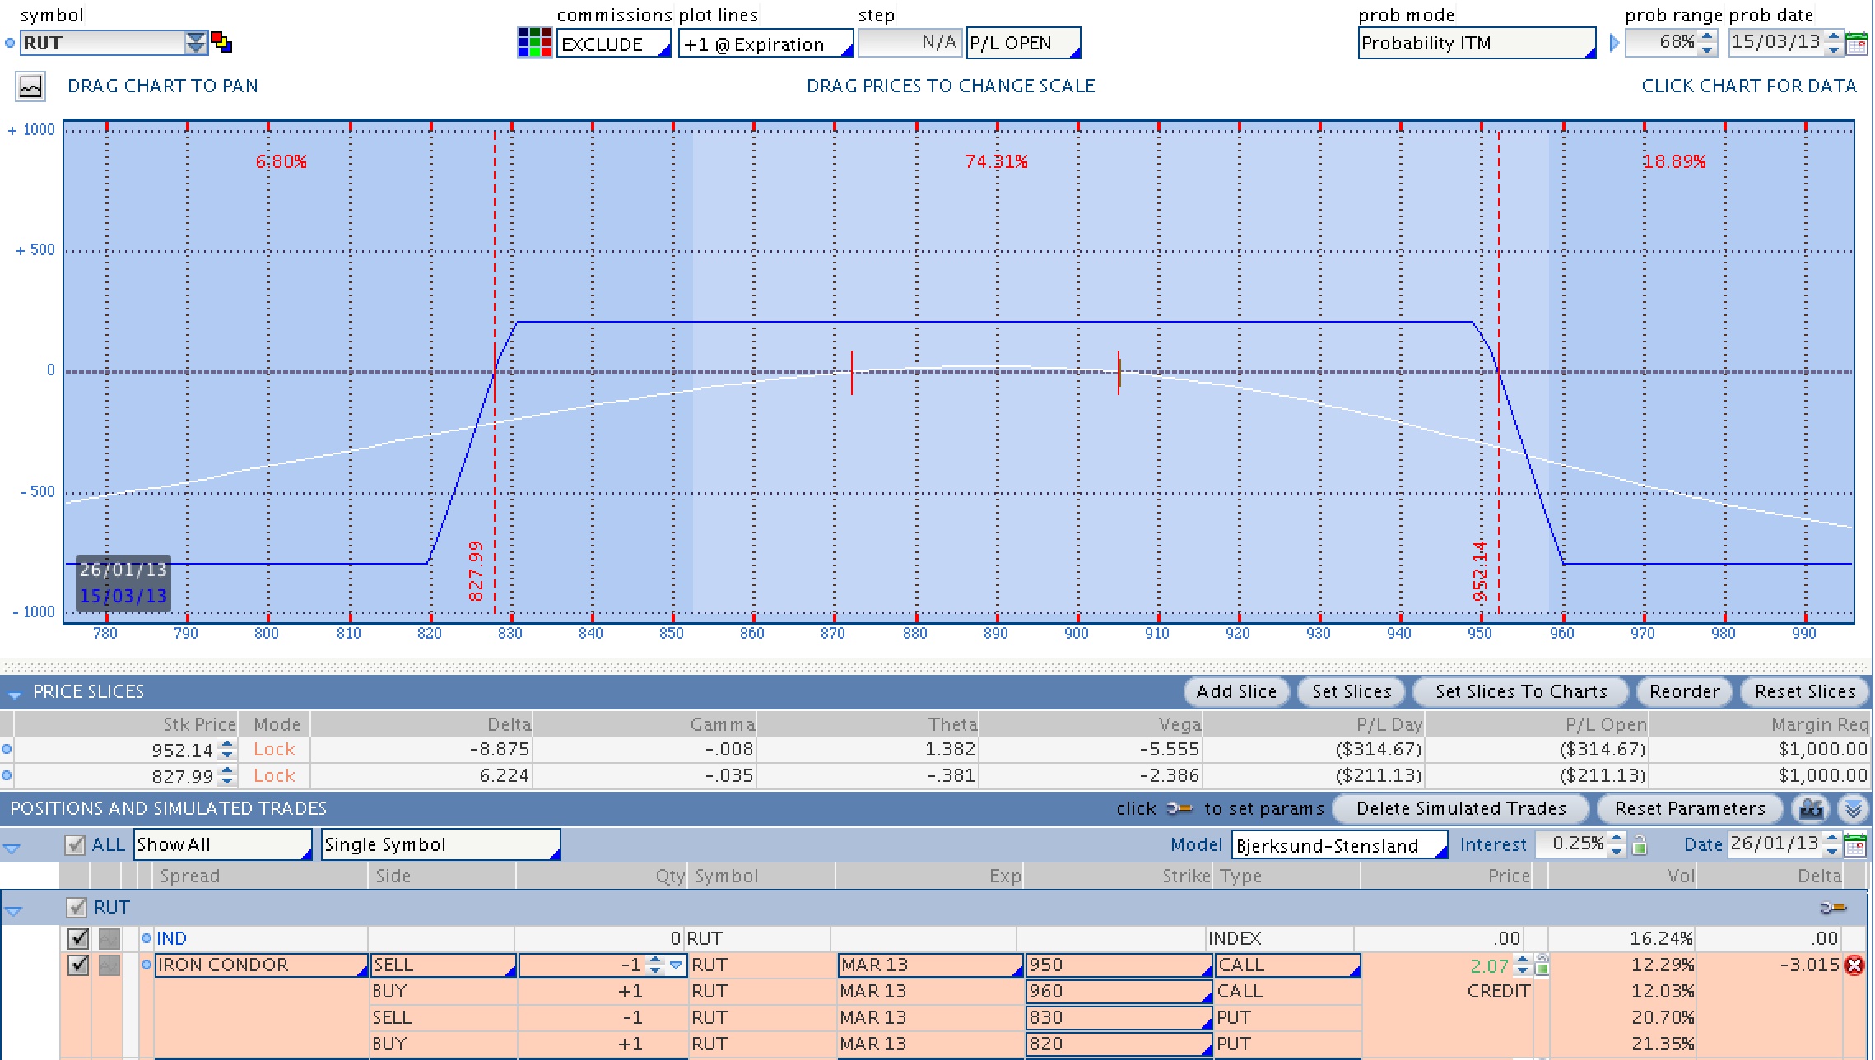Viewport: 1875px width, 1060px height.
Task: Click the color squares icon beside commissions
Action: (534, 42)
